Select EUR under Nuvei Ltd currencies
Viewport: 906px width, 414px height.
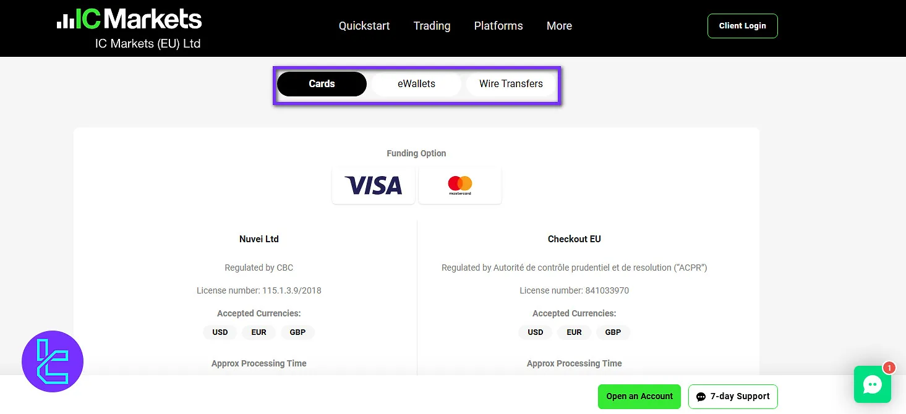(x=259, y=332)
